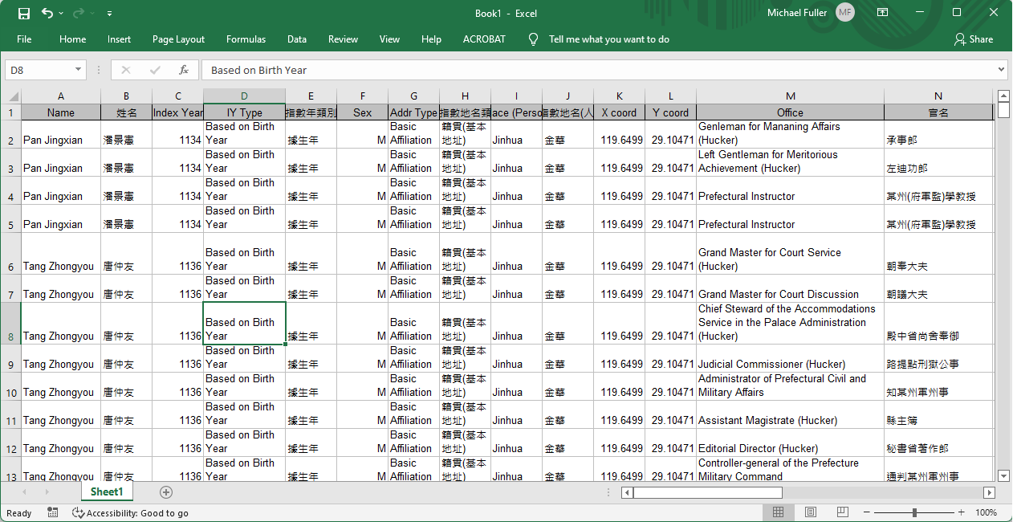
Task: Select Normal view in the status bar
Action: 778,512
